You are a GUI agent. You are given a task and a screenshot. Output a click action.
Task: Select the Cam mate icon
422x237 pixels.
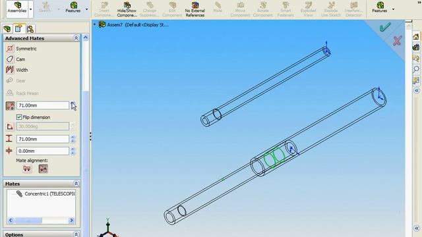click(x=10, y=59)
